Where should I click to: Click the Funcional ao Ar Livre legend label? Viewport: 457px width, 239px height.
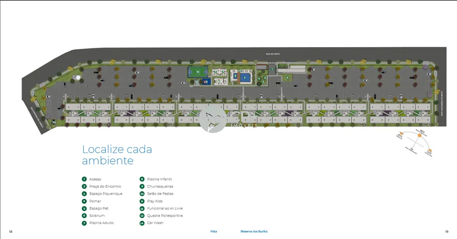165,208
